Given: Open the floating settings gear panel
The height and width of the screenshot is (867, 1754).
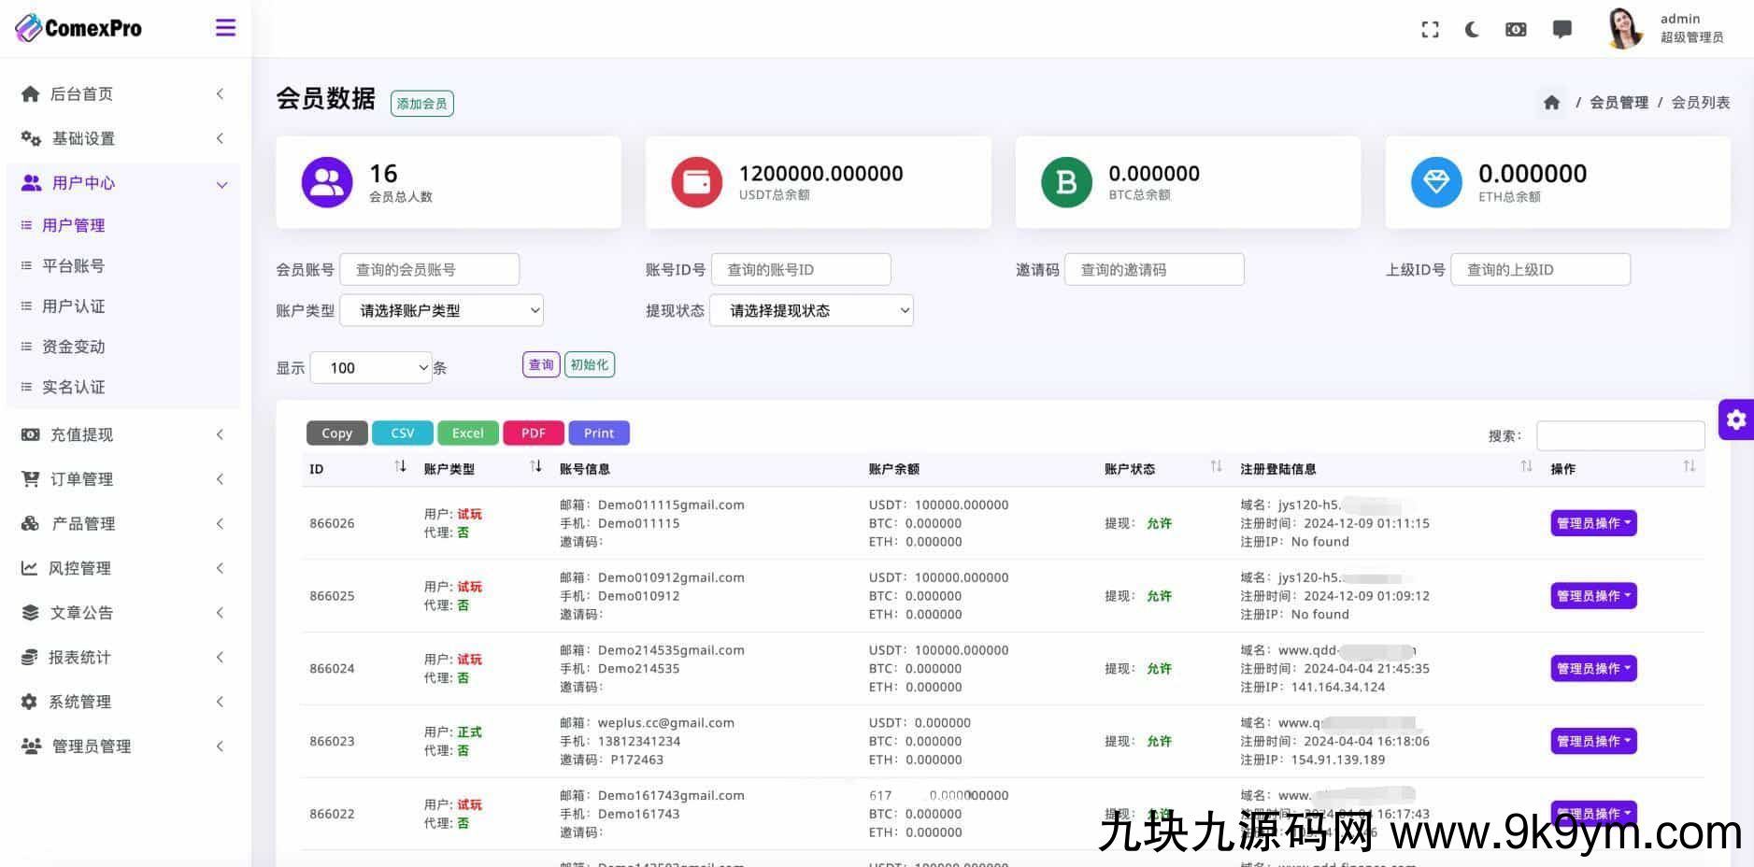Looking at the screenshot, I should tap(1735, 419).
